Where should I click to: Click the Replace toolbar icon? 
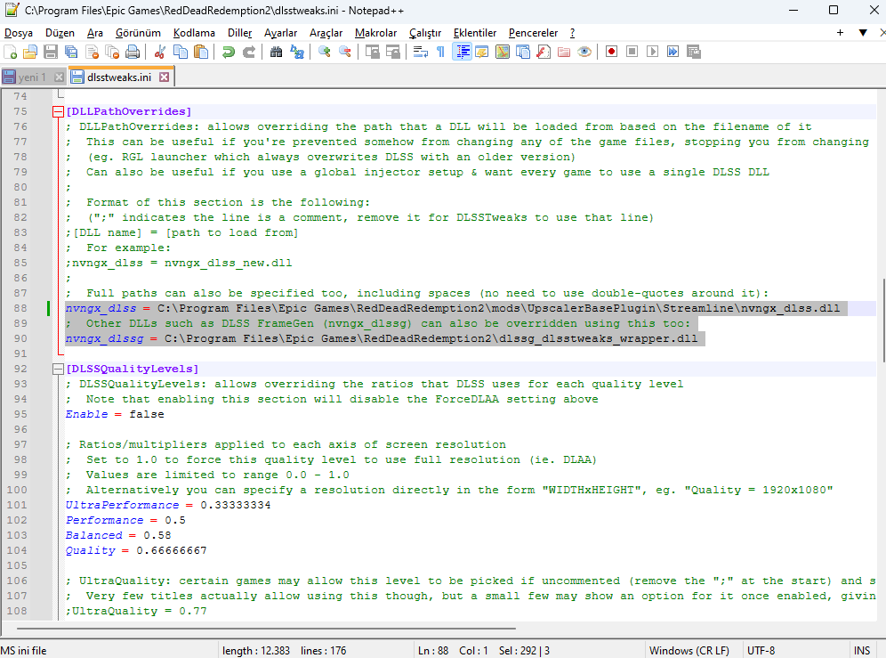[296, 52]
